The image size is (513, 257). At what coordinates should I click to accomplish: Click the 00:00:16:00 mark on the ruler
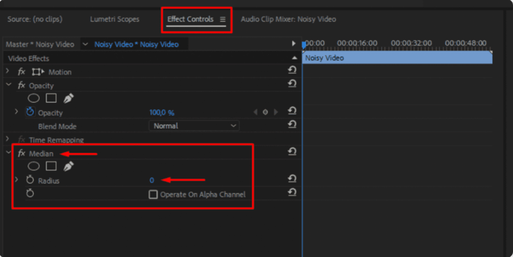tap(357, 43)
